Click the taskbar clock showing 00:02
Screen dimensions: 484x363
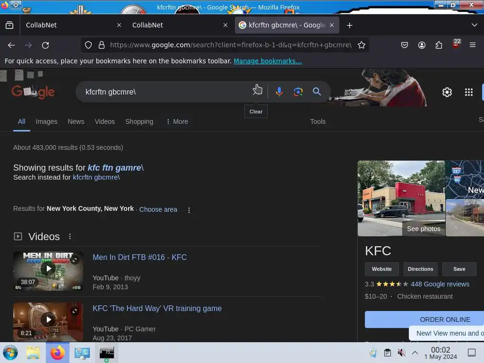click(441, 353)
